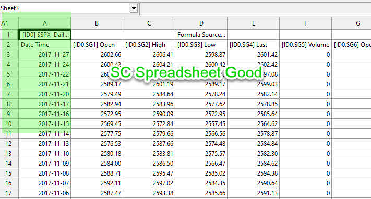Select column A header
Viewport: 371px width, 199px height.
[x=45, y=23]
